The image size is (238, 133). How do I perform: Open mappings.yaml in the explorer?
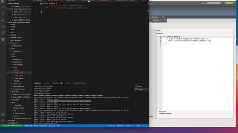(19, 89)
